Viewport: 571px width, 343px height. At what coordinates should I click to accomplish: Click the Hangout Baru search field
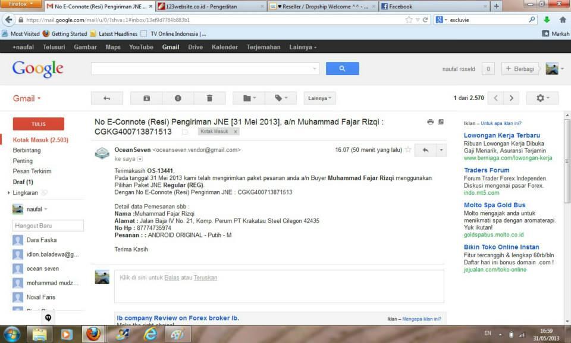point(48,226)
